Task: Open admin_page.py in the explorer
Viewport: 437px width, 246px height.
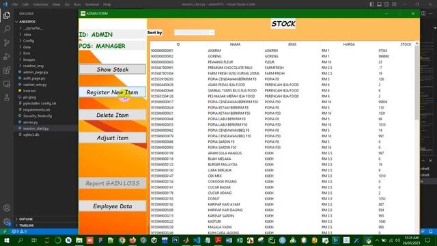Action: (x=36, y=72)
